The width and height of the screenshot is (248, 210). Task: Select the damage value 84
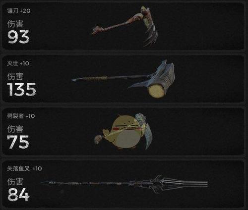[18, 195]
